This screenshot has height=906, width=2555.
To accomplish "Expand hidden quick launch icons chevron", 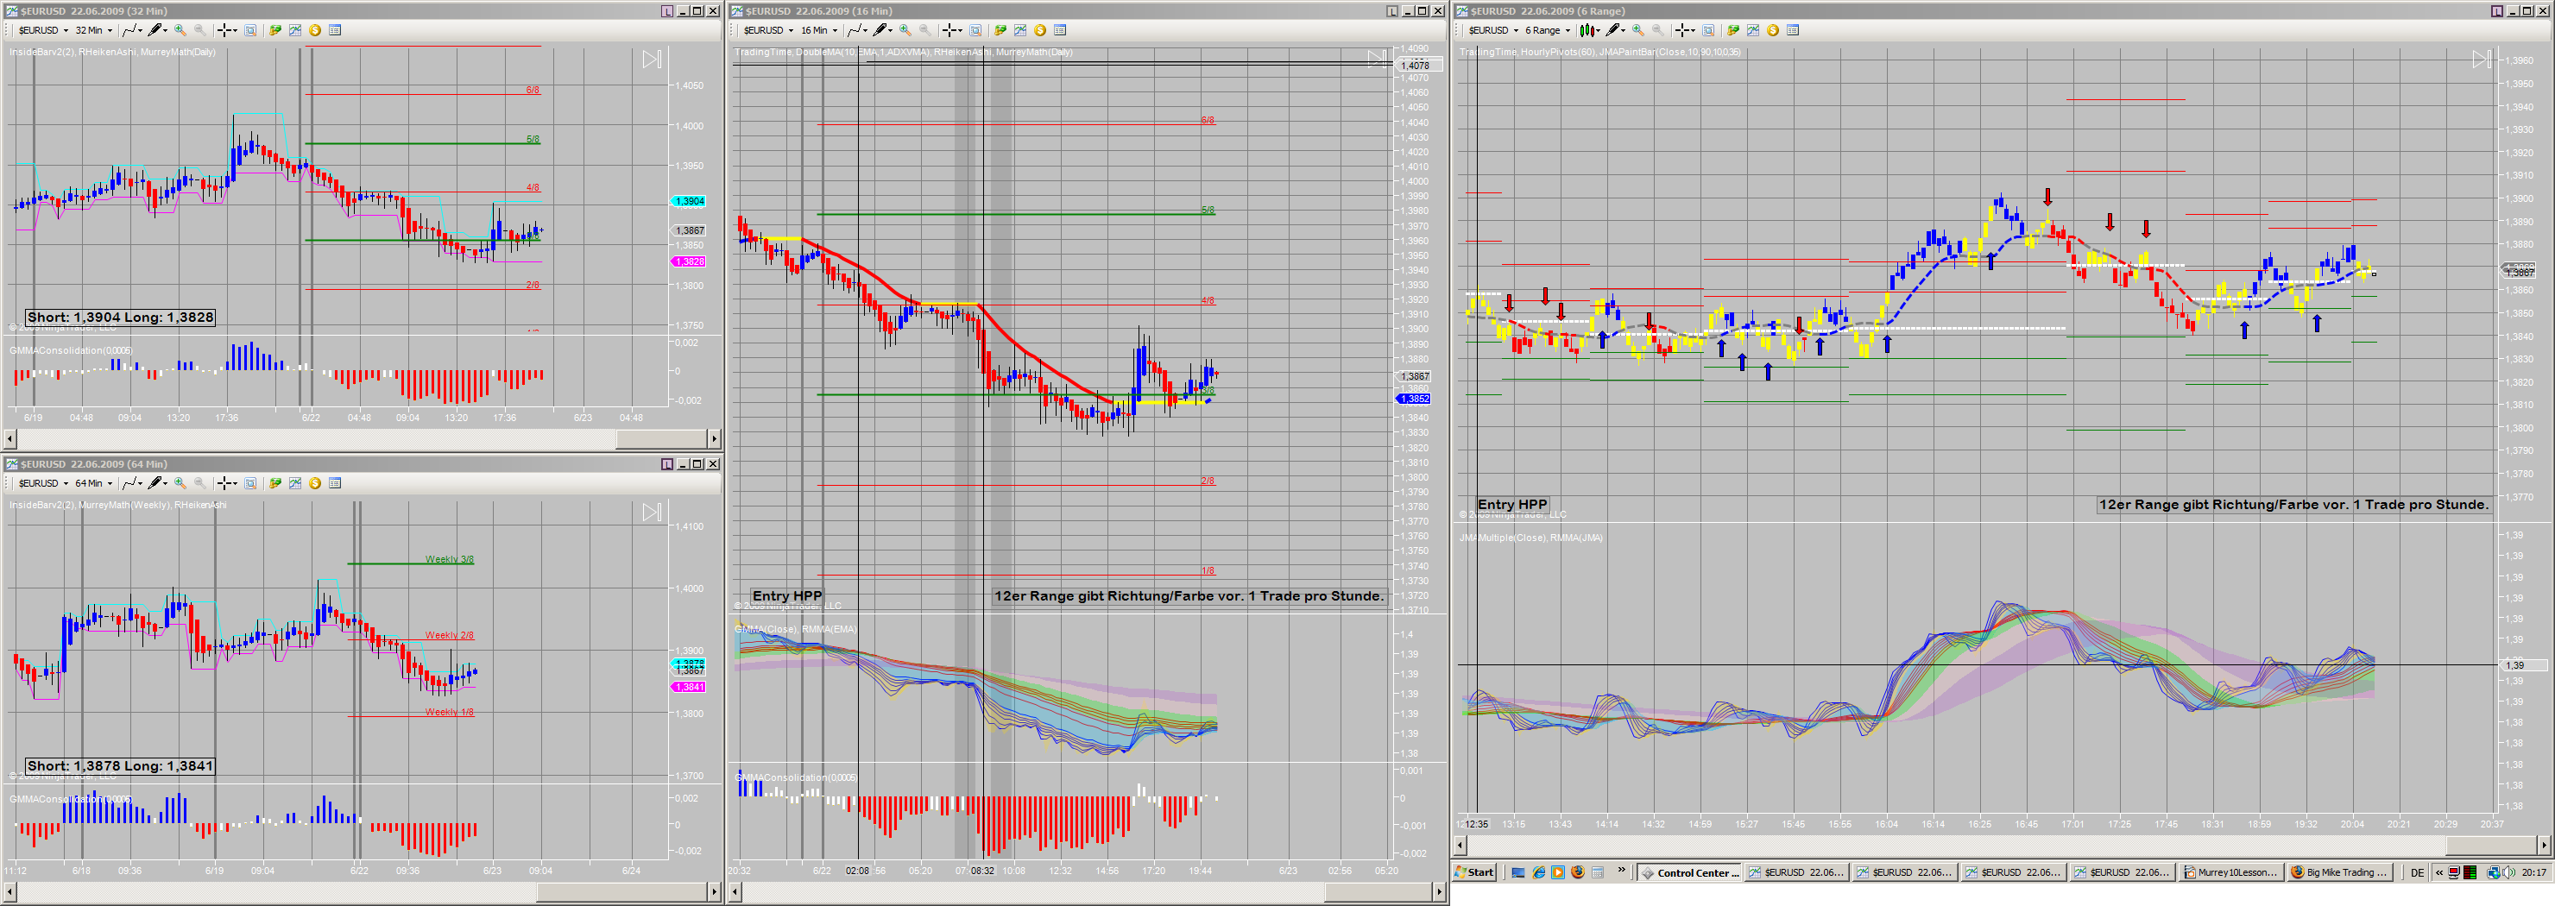I will (x=1622, y=871).
